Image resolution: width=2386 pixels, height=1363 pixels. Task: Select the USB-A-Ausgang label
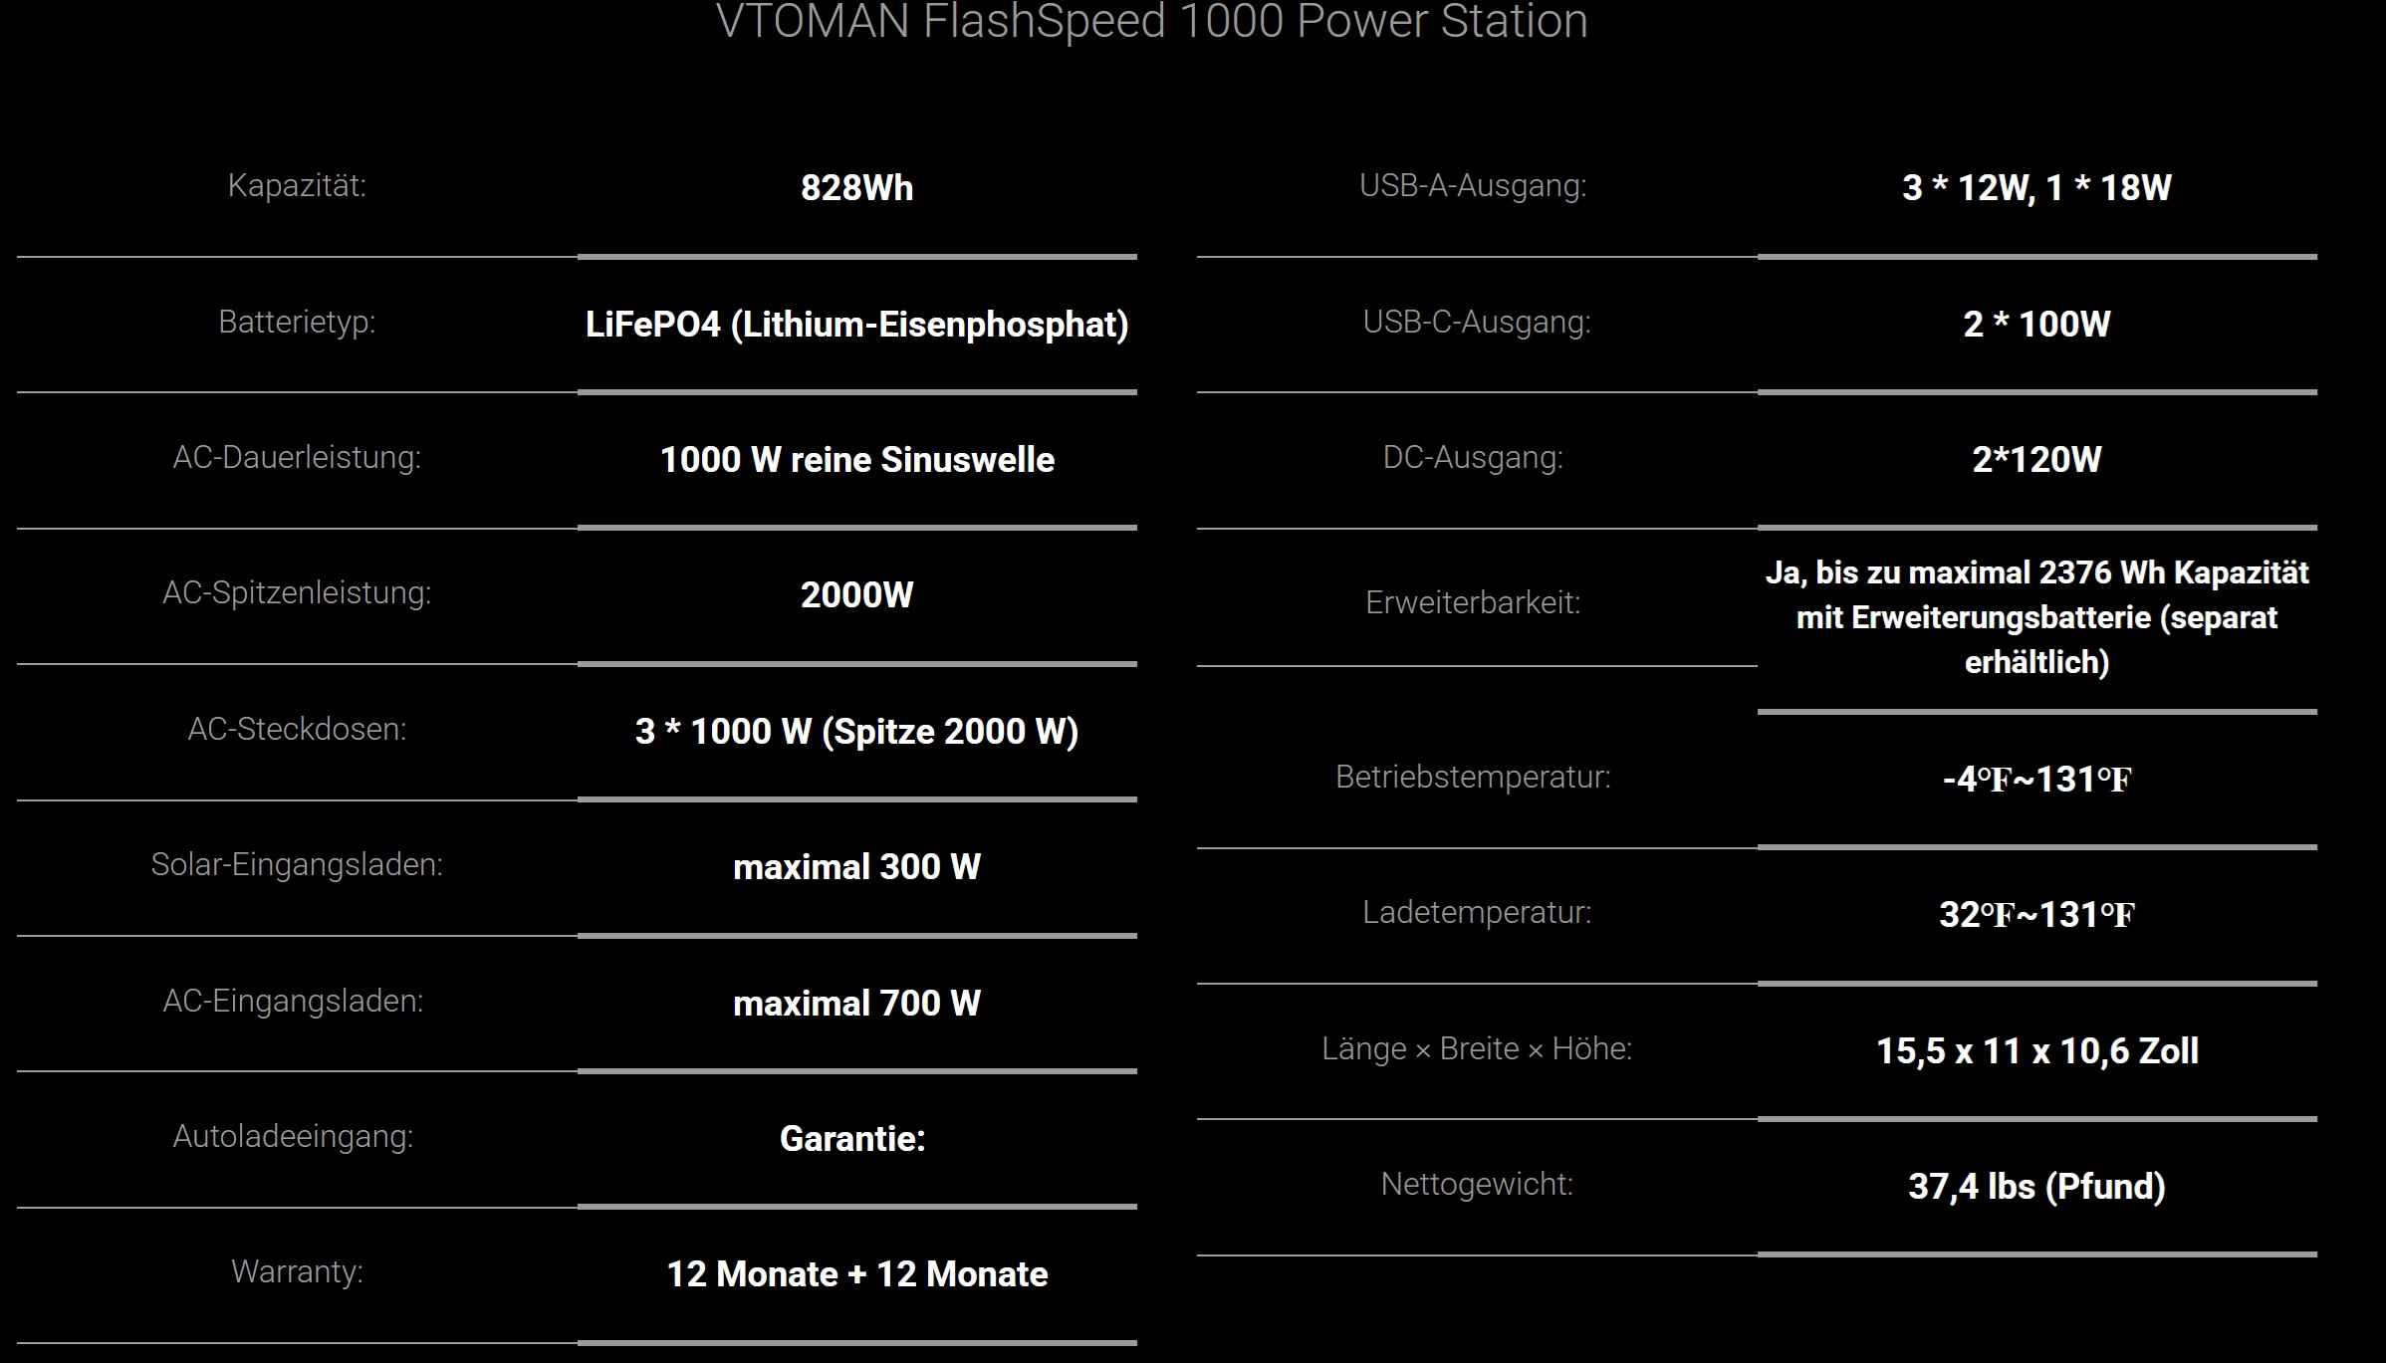[x=1473, y=185]
